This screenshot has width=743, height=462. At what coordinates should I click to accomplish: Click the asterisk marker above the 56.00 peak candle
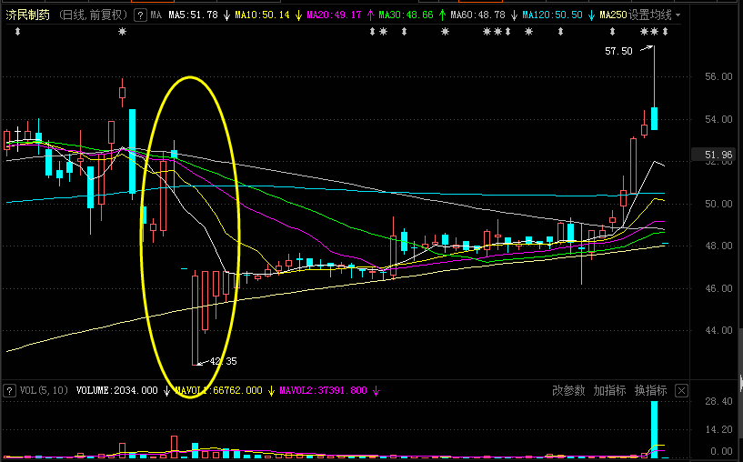click(x=124, y=33)
